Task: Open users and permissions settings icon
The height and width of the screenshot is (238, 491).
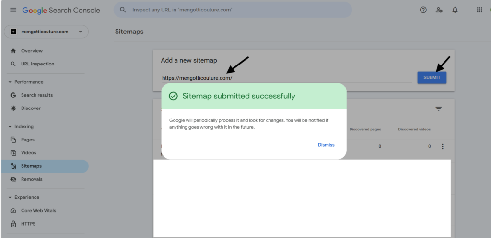Action: point(439,10)
